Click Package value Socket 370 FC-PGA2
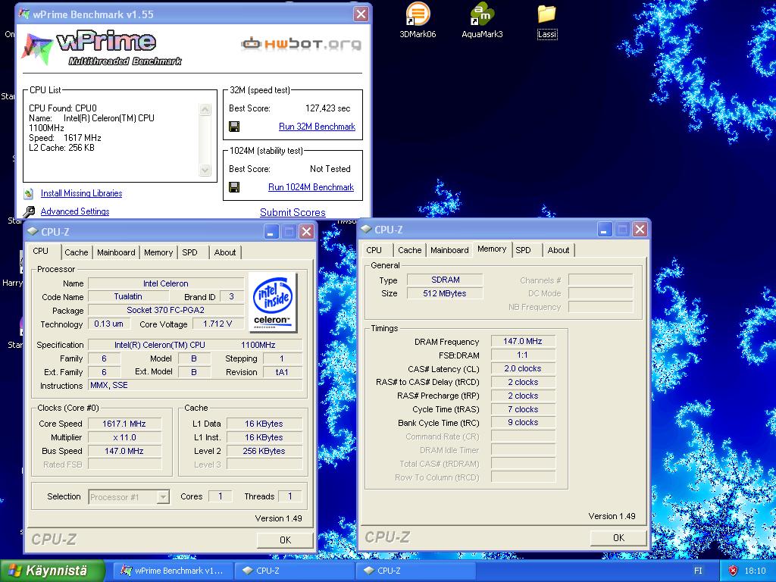 coord(166,310)
